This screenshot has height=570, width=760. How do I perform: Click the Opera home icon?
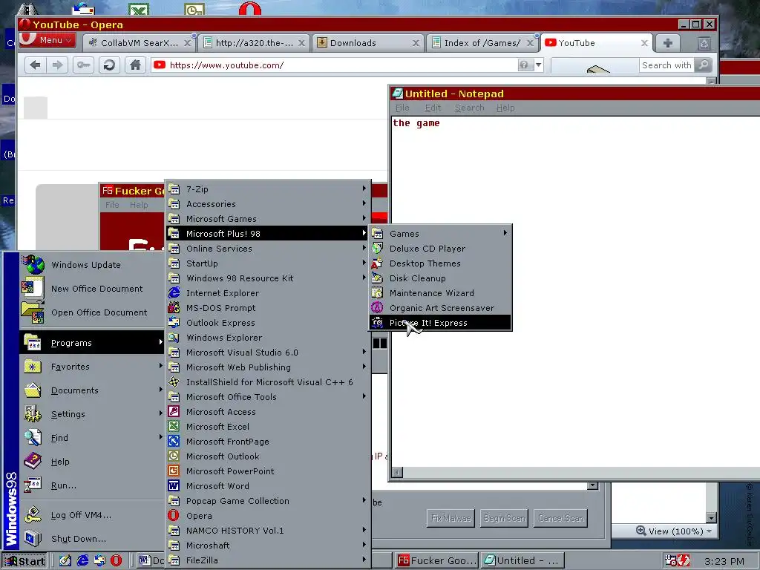[x=135, y=65]
